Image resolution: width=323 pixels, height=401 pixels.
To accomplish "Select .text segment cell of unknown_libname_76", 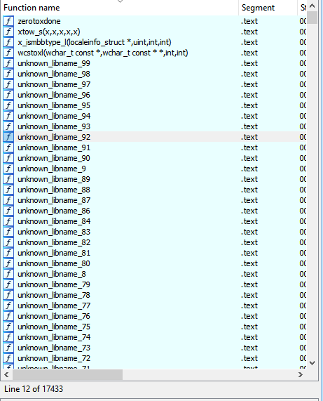I will click(x=249, y=316).
